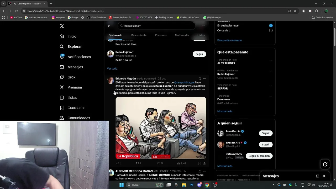Open SERFOR trending topic
The width and height of the screenshot is (336, 189).
coord(223,88)
